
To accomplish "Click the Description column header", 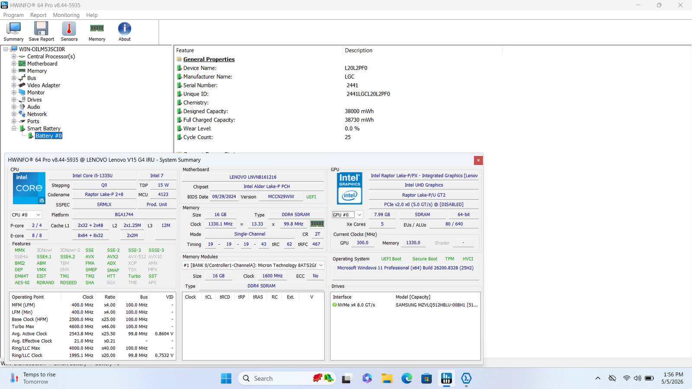I will 422,51.
